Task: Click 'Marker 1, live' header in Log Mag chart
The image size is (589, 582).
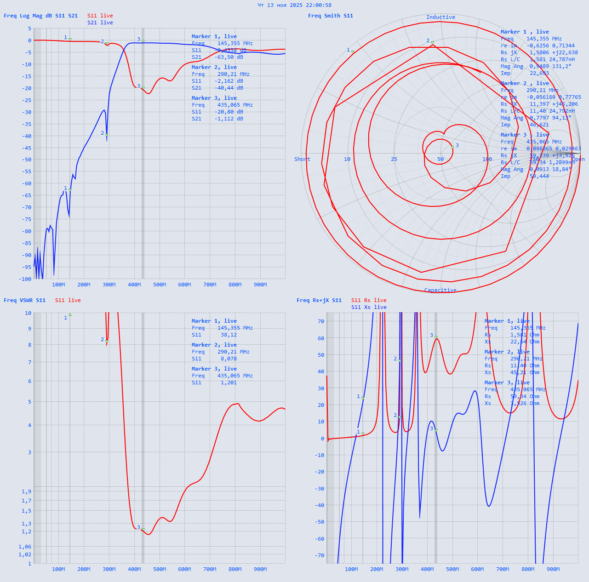Action: (214, 36)
